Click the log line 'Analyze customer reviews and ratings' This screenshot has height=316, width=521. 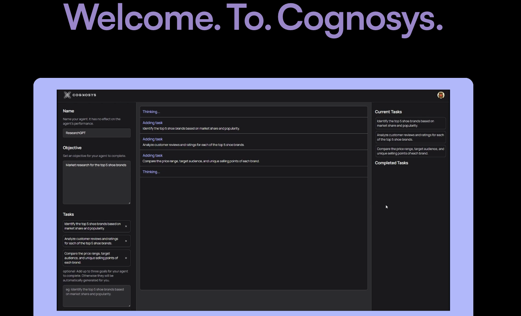tap(193, 145)
